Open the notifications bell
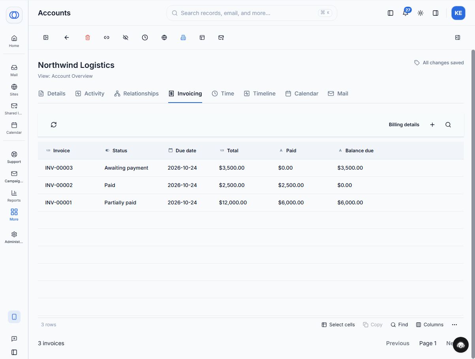The height and width of the screenshot is (359, 475). (406, 13)
